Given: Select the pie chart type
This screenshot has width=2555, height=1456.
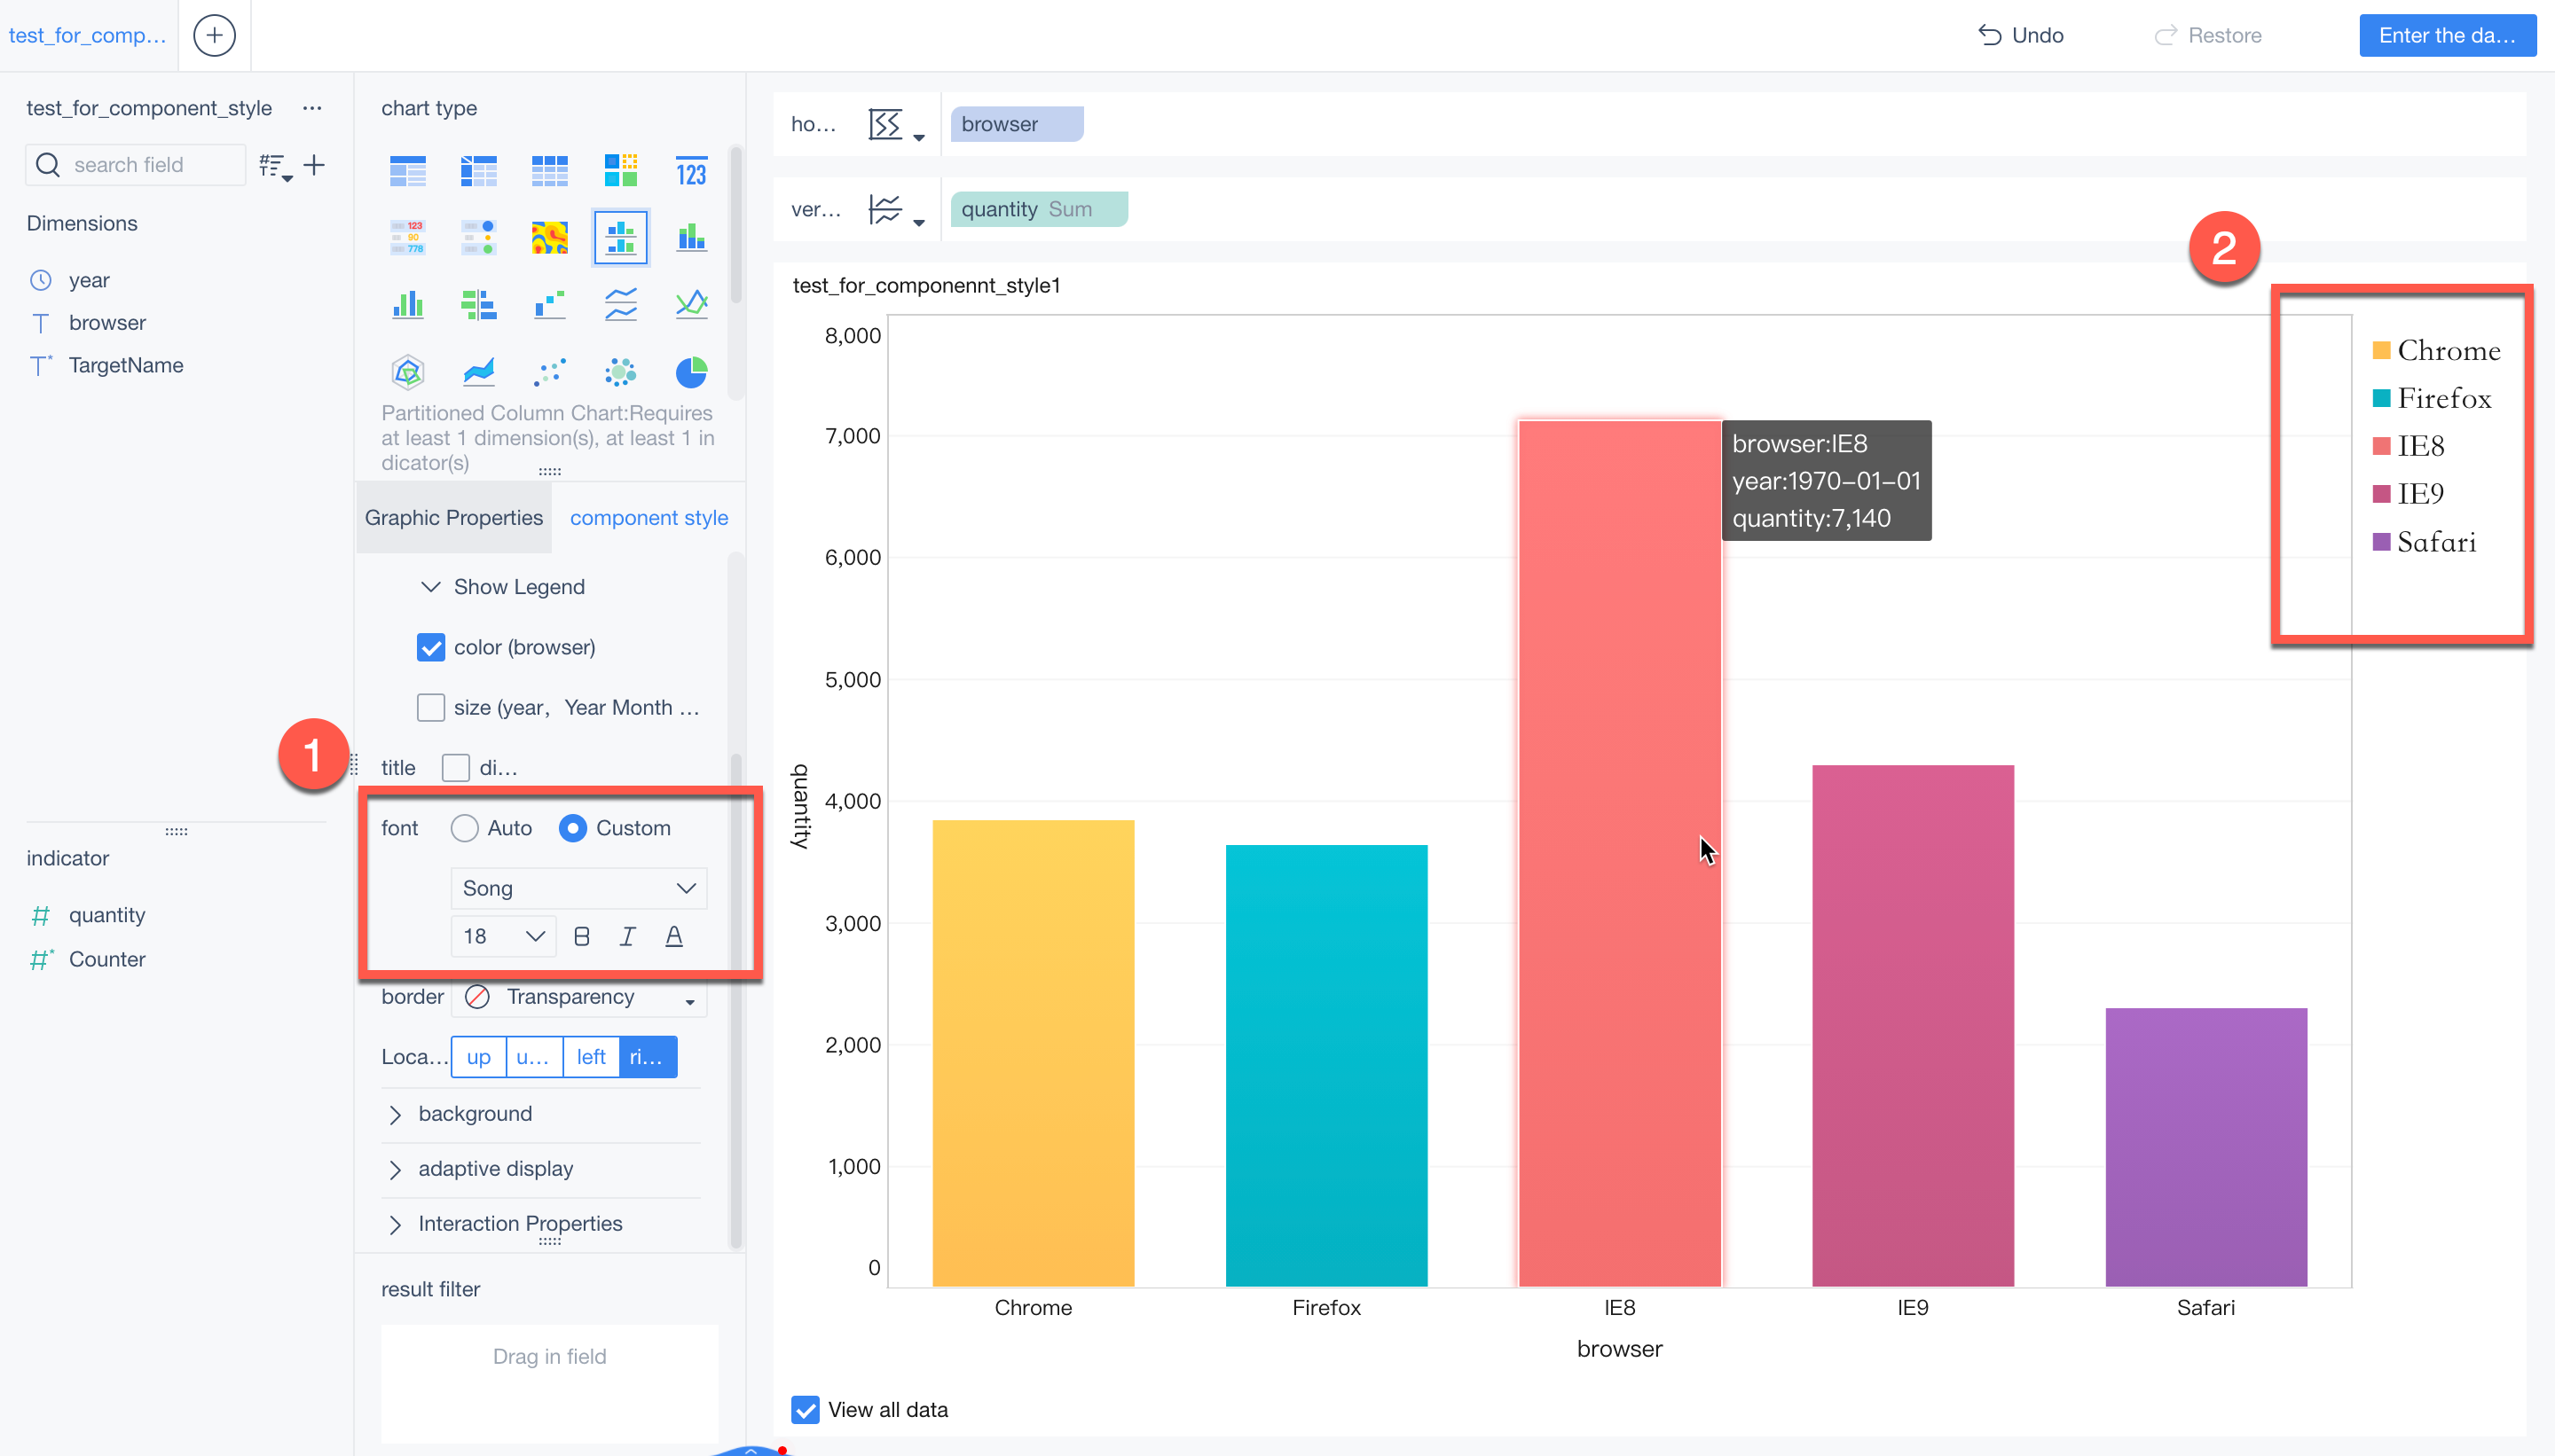Looking at the screenshot, I should point(691,372).
